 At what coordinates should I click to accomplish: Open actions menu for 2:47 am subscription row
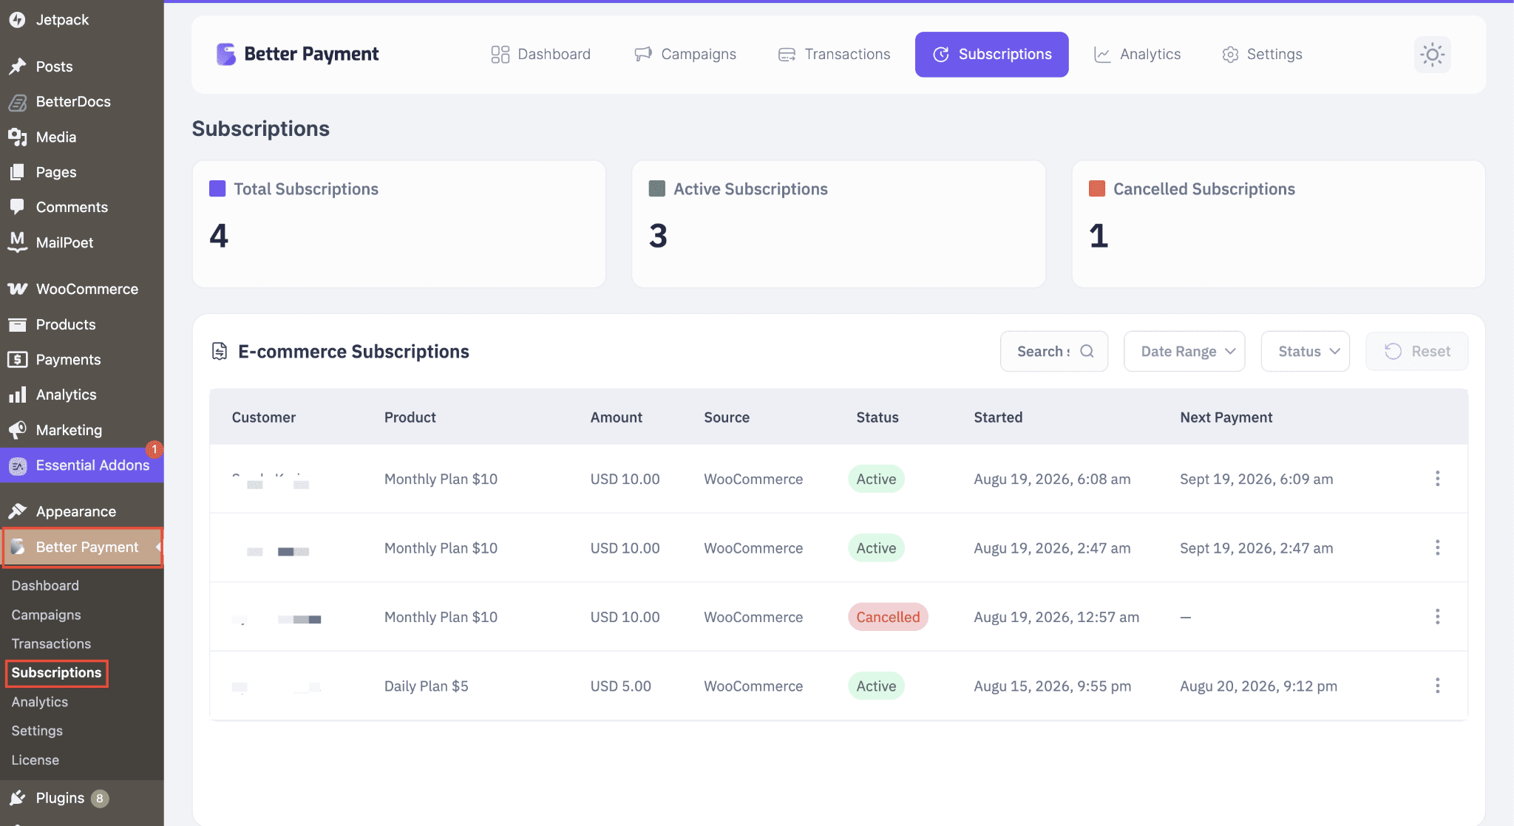point(1438,547)
